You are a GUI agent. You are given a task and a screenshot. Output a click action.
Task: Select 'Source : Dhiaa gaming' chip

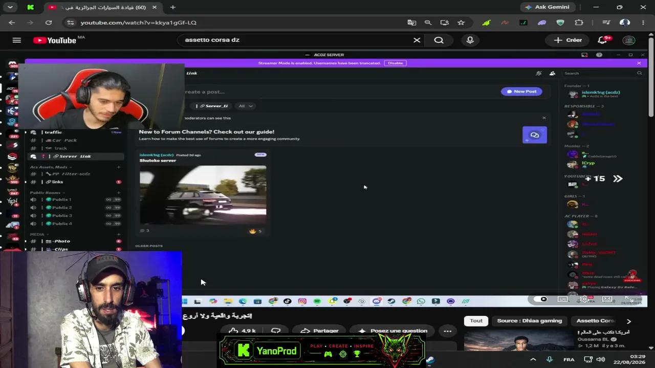click(x=529, y=321)
